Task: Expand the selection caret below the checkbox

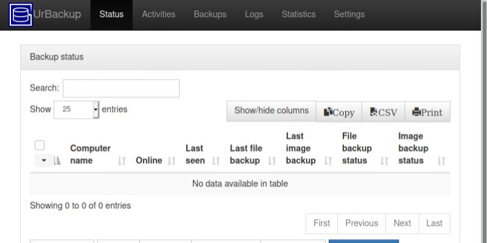Action: coord(44,161)
